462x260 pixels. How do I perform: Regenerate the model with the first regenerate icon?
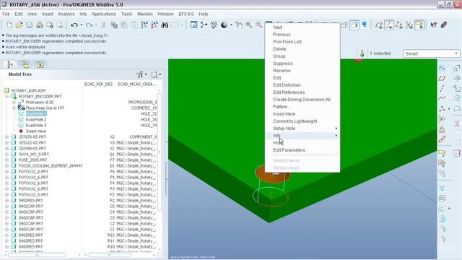coord(144,25)
